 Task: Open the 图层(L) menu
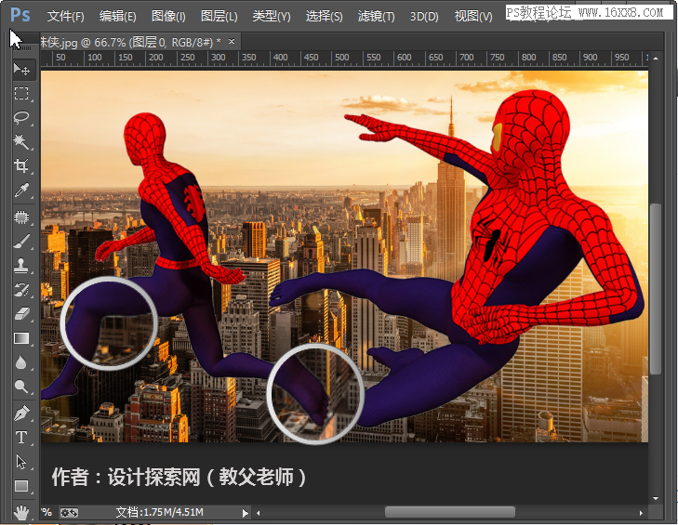tap(219, 17)
